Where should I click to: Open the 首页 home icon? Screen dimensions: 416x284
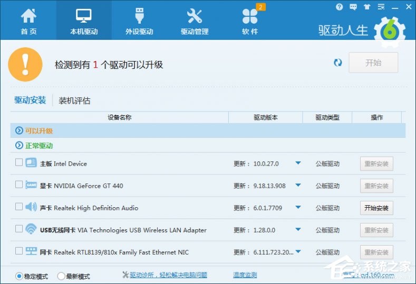[x=28, y=16]
